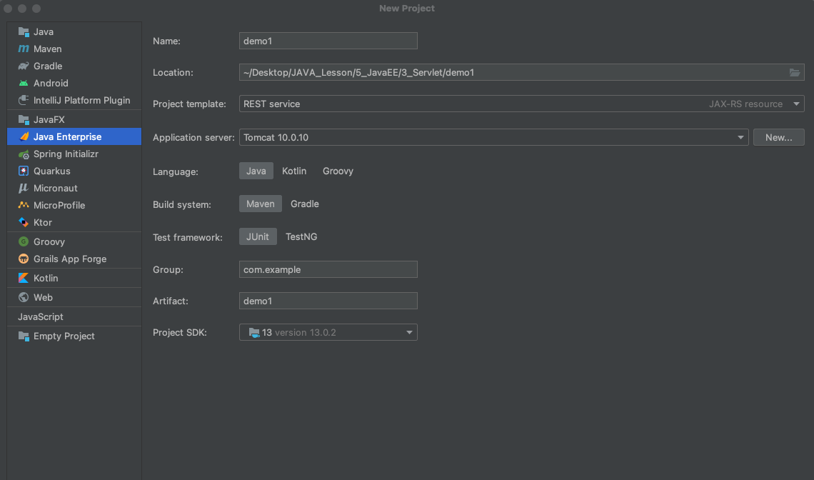Screen dimensions: 814x480
Task: Select the Empty Project folder icon
Action: 24,336
